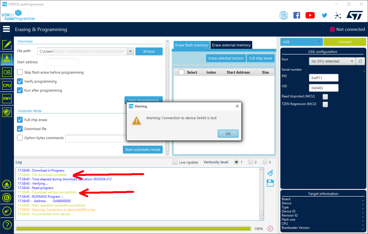Close the Warning dialog

[x=237, y=106]
